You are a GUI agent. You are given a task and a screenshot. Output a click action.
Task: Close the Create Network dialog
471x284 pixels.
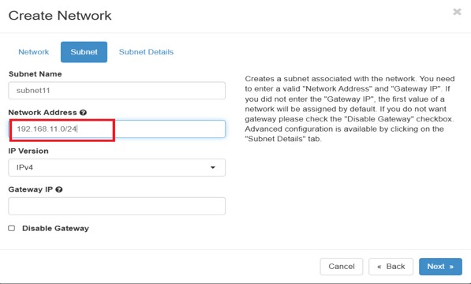click(x=457, y=12)
